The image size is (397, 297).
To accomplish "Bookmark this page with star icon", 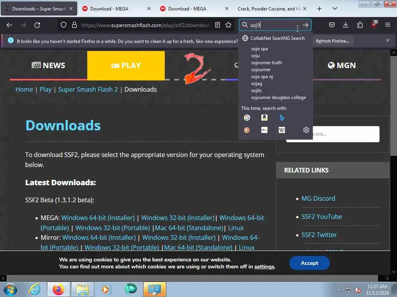I will click(228, 25).
